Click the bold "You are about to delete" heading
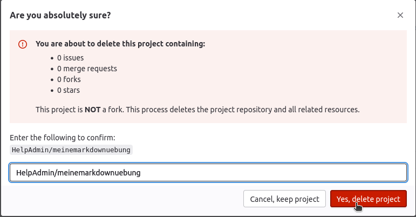Screen dimensions: 416x217 (x=97, y=44)
